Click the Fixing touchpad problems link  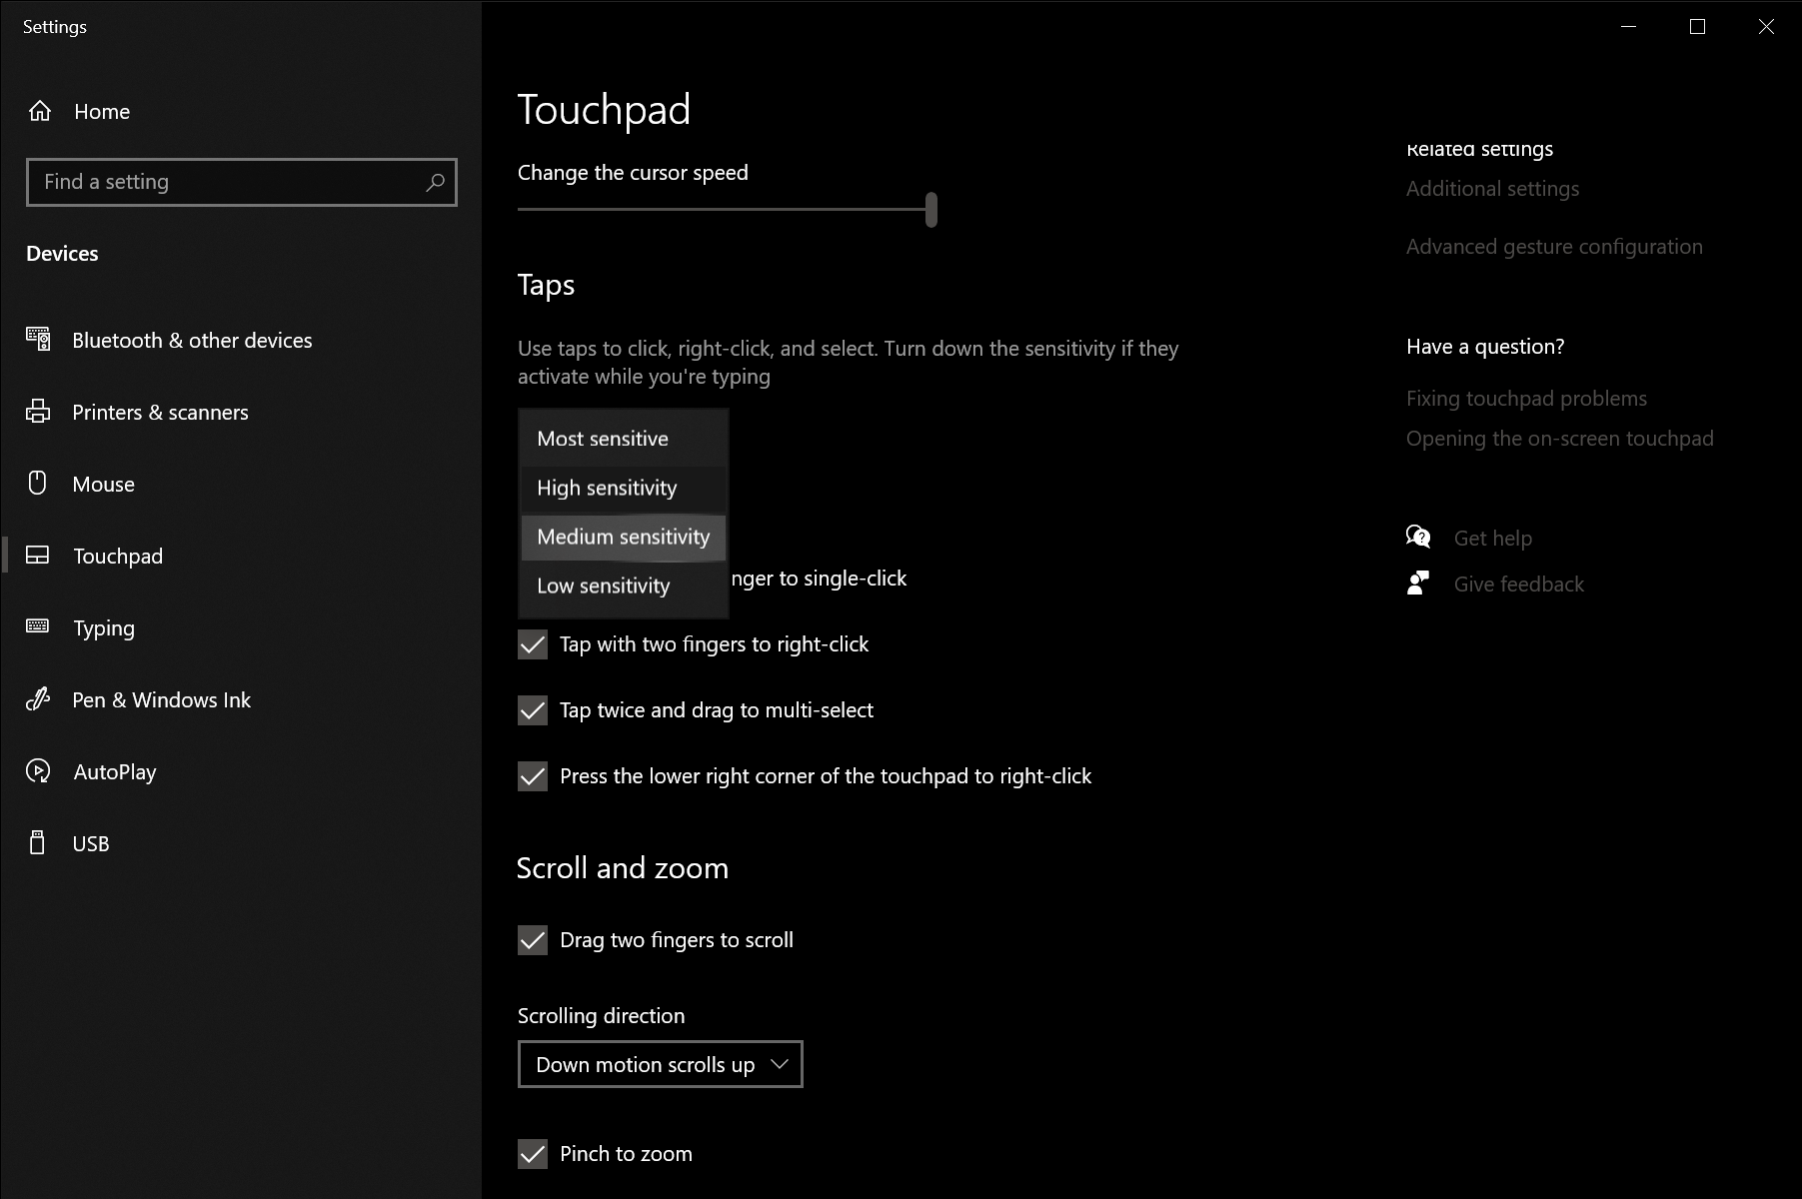[1526, 398]
